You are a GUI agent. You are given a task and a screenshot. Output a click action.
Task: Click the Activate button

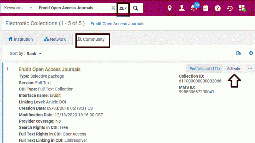(233, 68)
